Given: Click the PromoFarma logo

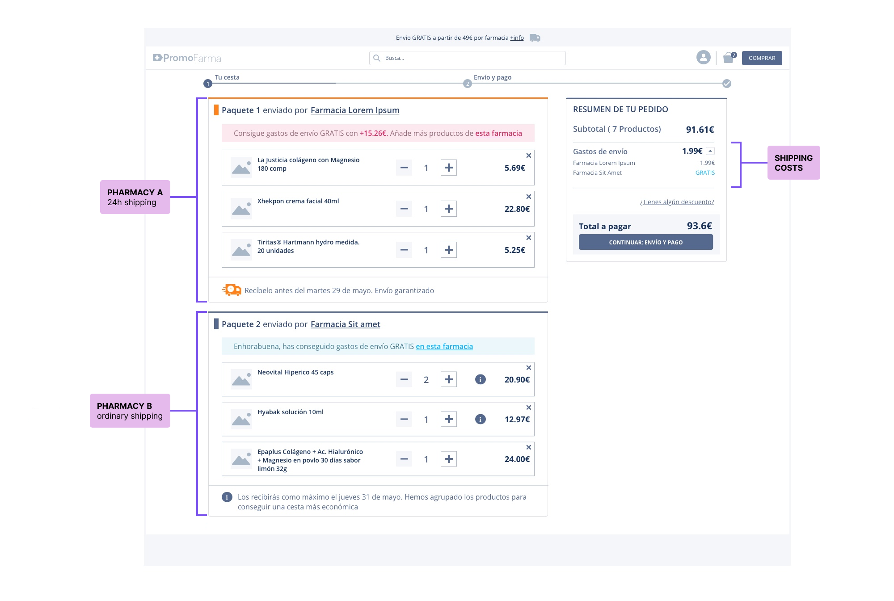Looking at the screenshot, I should (187, 58).
